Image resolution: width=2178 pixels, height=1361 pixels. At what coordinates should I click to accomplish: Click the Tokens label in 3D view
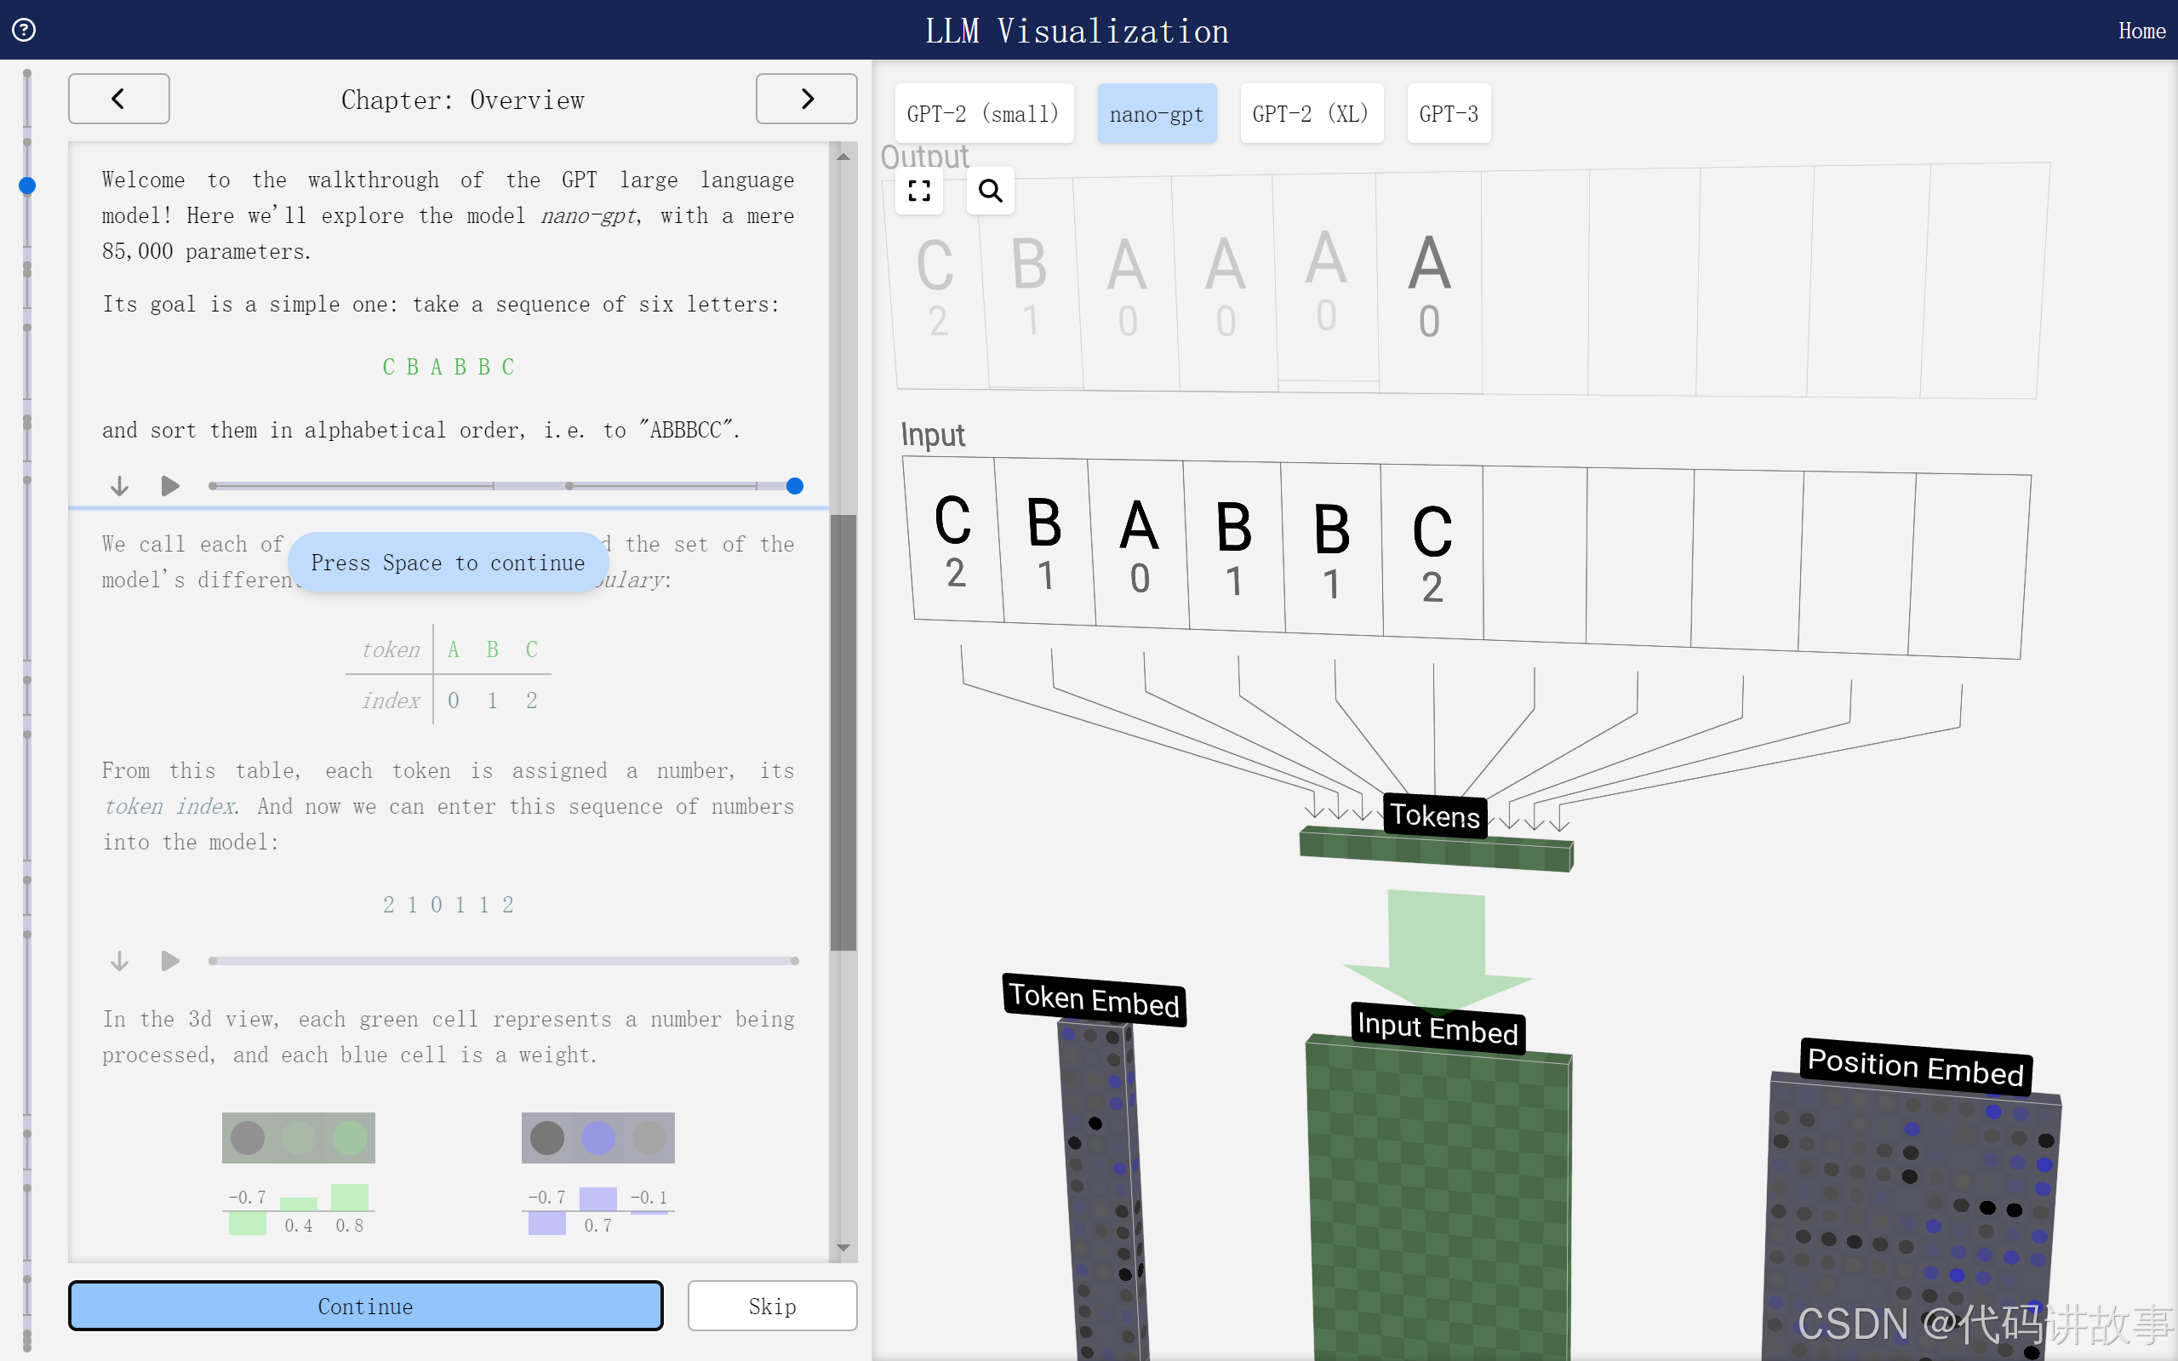click(x=1435, y=815)
